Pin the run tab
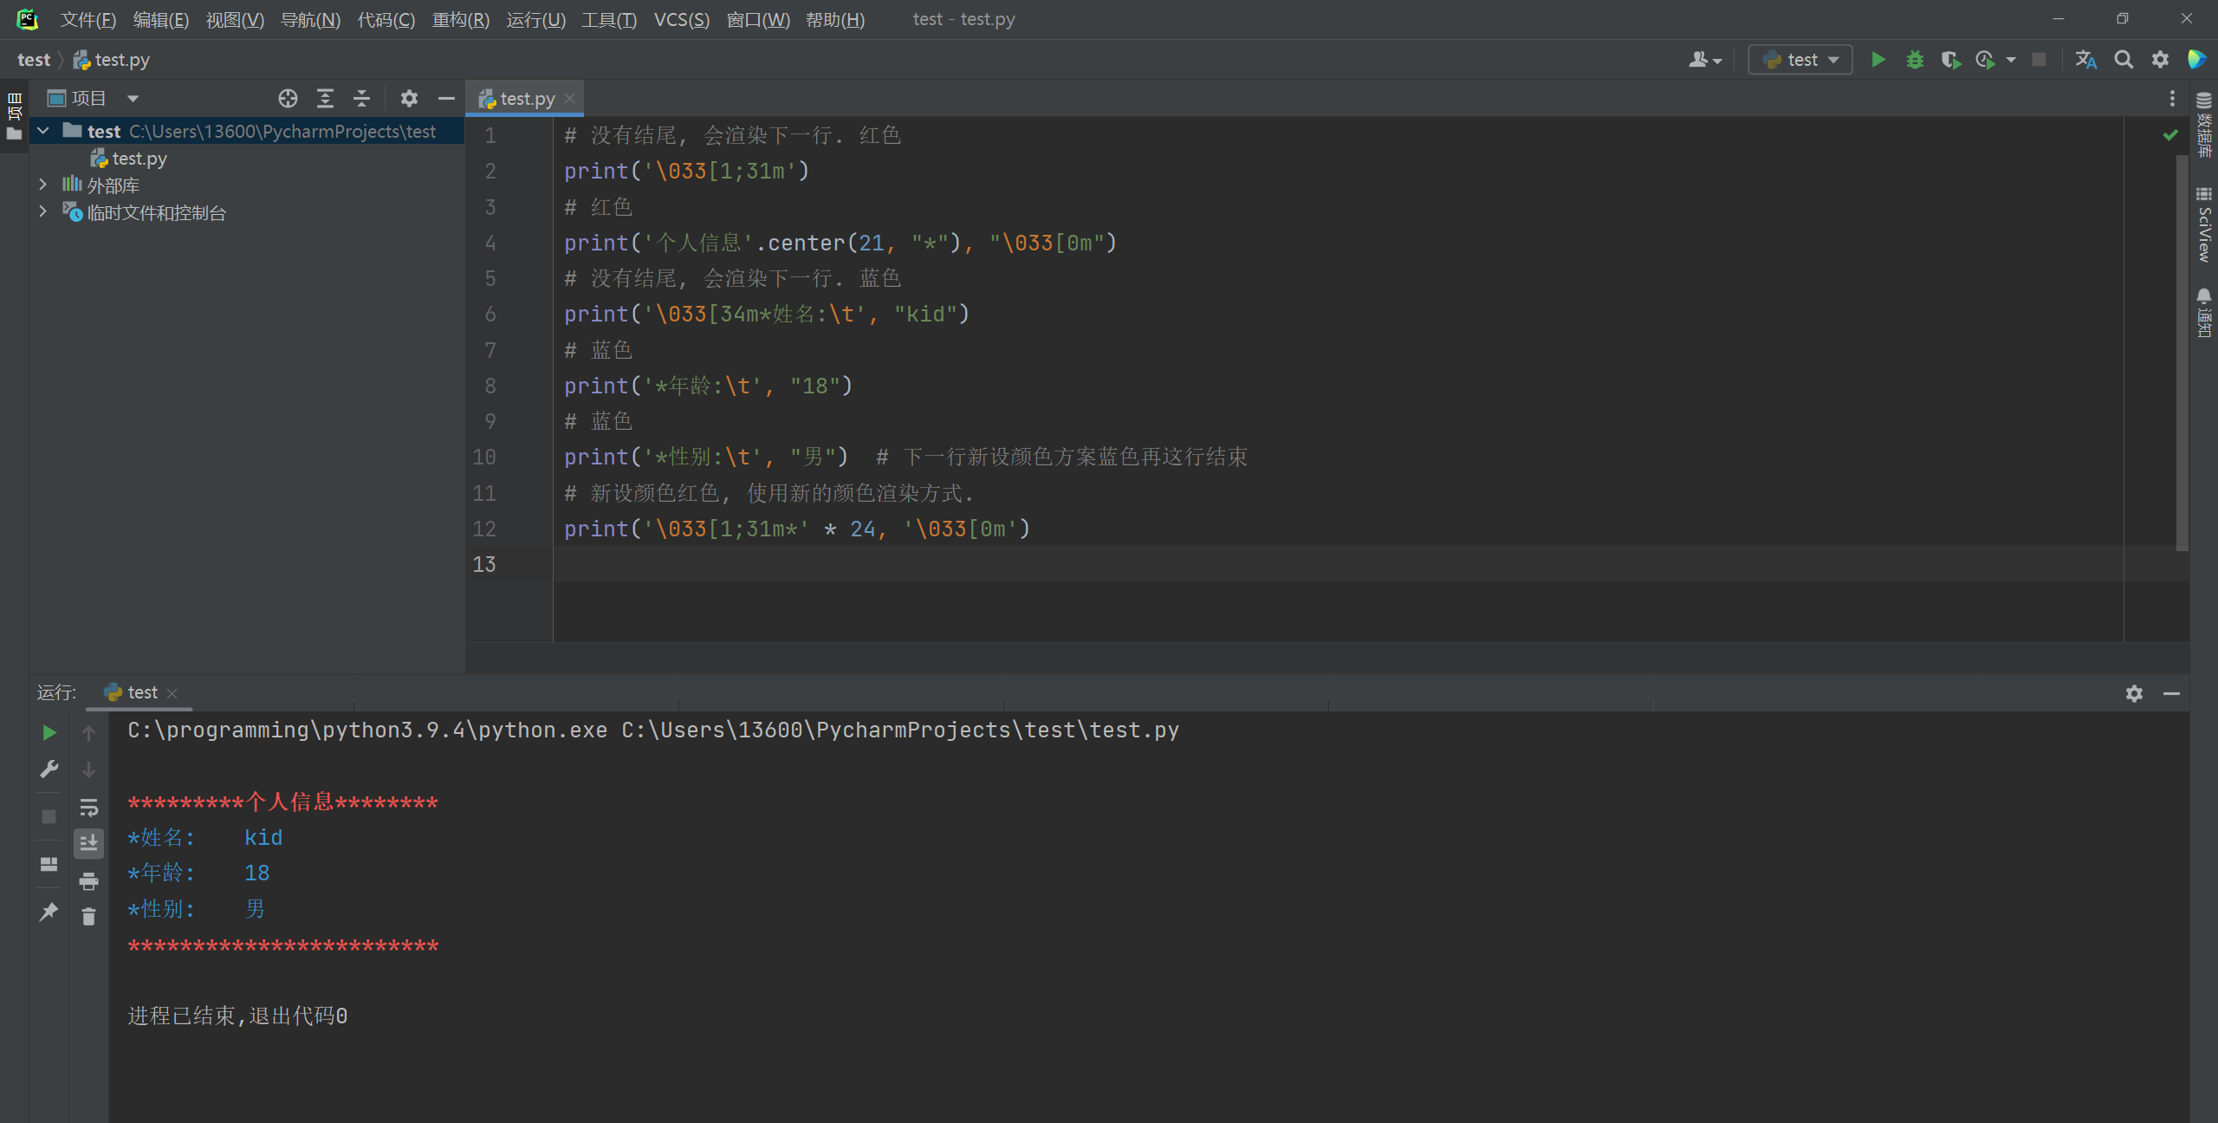The image size is (2218, 1123). (x=49, y=912)
